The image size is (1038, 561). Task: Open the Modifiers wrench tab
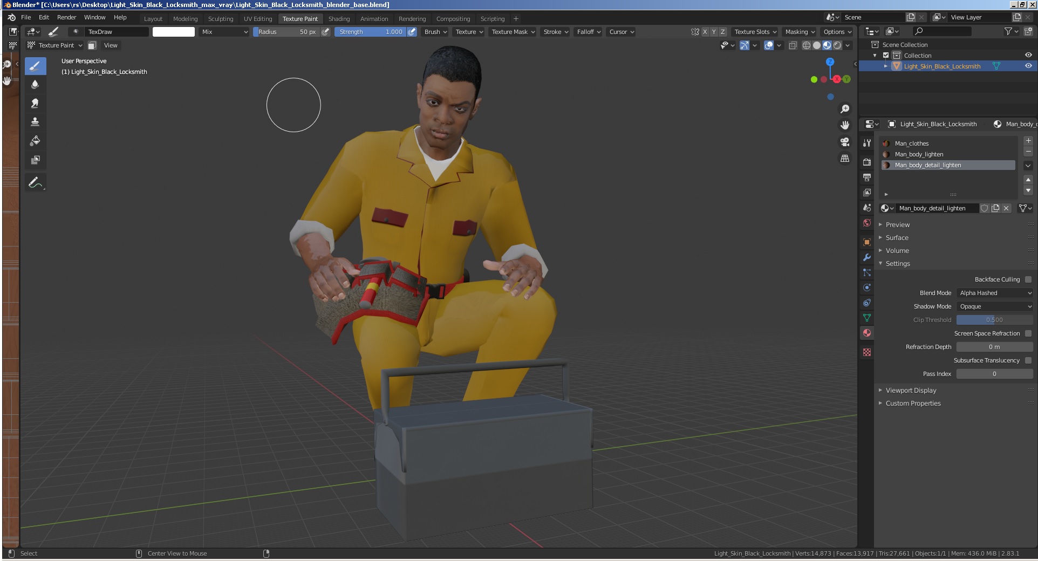pyautogui.click(x=867, y=257)
